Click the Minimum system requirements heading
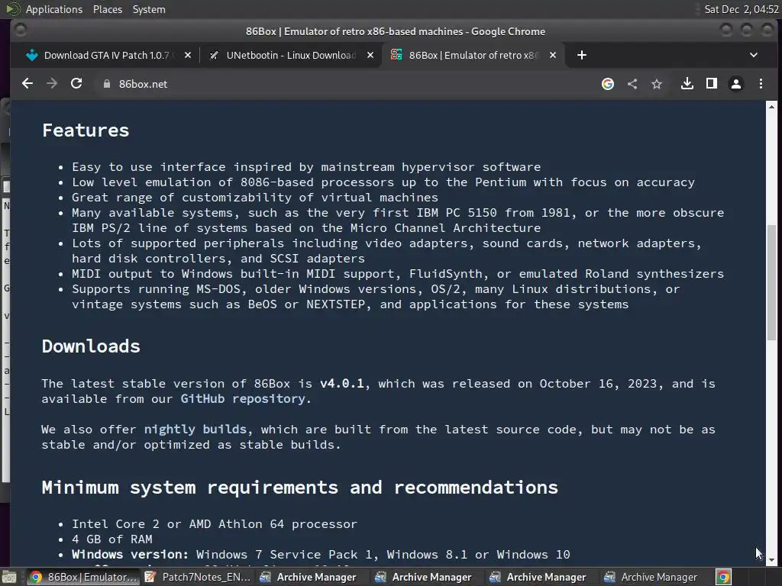 [299, 488]
